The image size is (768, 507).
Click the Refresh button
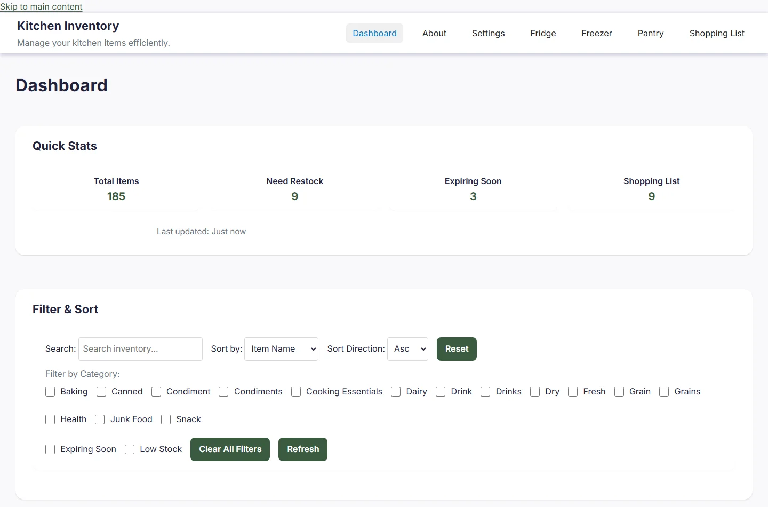303,449
